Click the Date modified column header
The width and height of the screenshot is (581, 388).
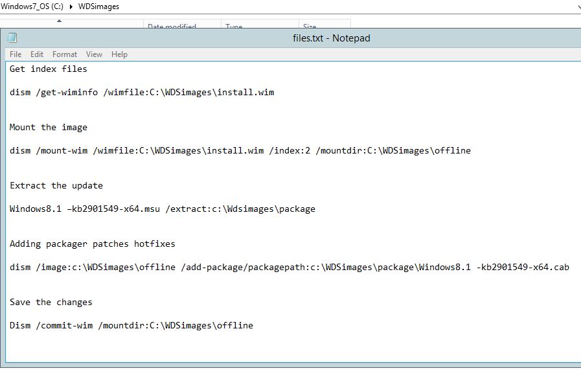pos(182,24)
